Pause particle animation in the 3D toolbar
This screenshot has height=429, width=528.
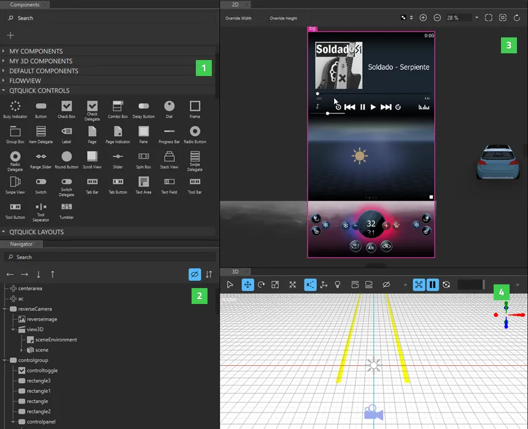tap(433, 284)
